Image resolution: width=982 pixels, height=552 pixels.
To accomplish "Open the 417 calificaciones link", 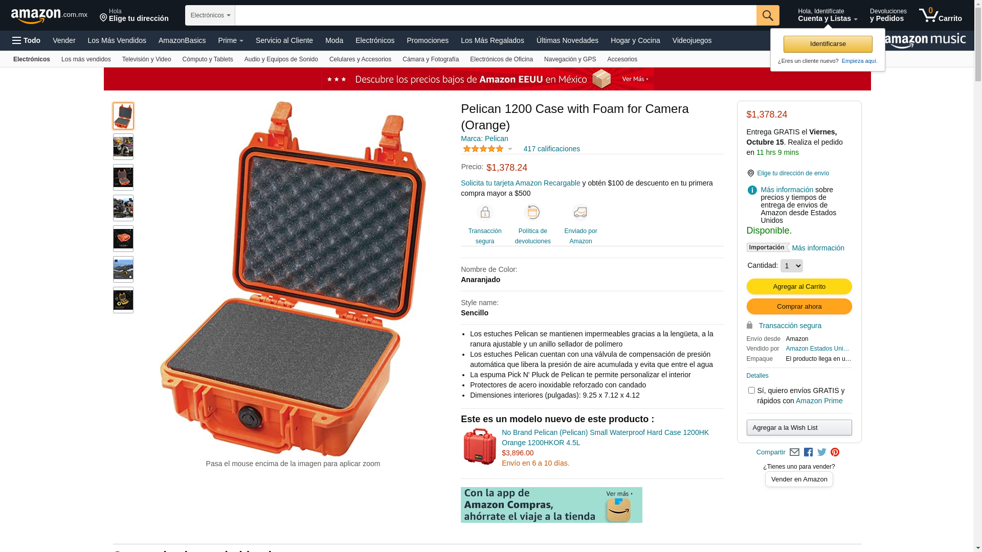I will click(551, 149).
